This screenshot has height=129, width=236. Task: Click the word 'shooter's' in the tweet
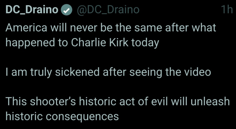53,101
